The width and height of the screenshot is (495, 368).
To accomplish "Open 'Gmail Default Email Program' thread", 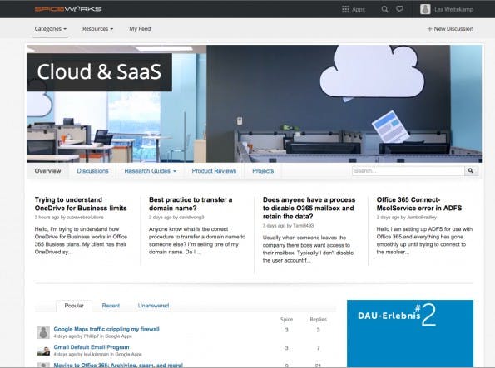I will click(92, 347).
